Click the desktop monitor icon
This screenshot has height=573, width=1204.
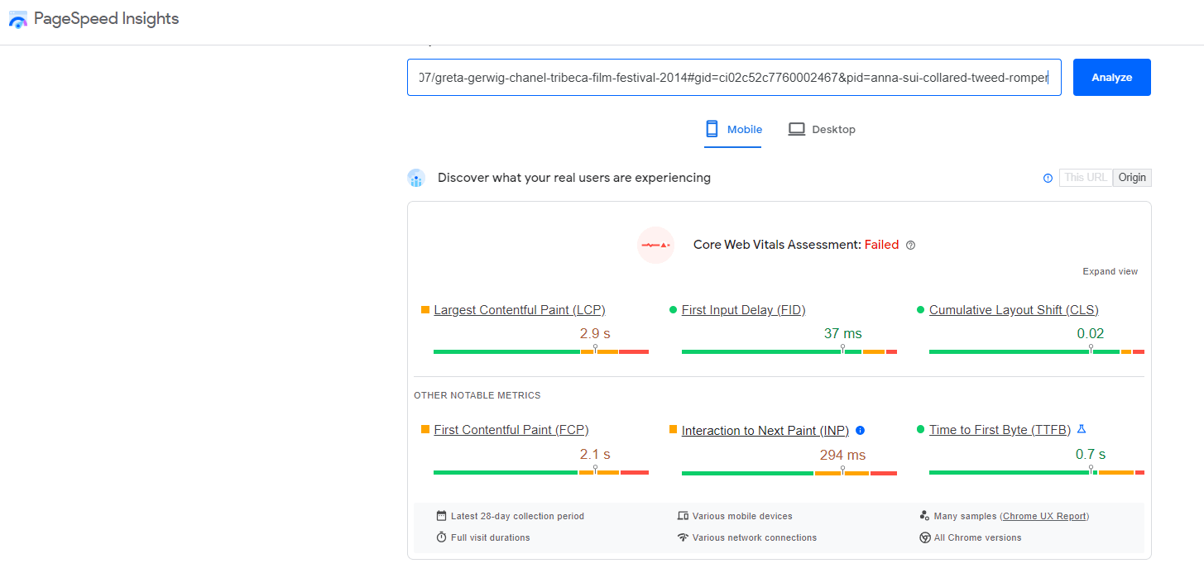pyautogui.click(x=797, y=129)
